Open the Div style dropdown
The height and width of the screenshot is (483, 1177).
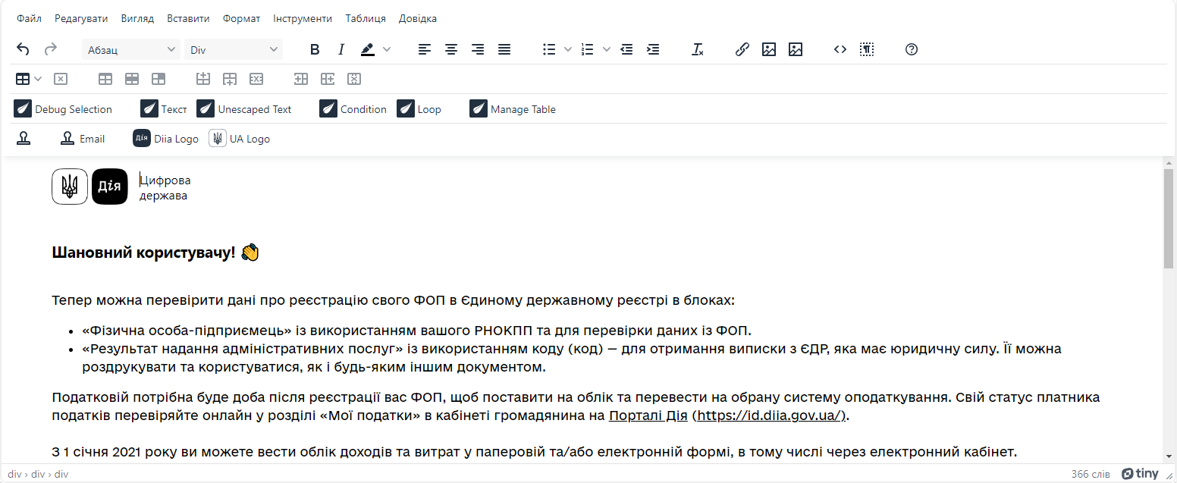[234, 49]
